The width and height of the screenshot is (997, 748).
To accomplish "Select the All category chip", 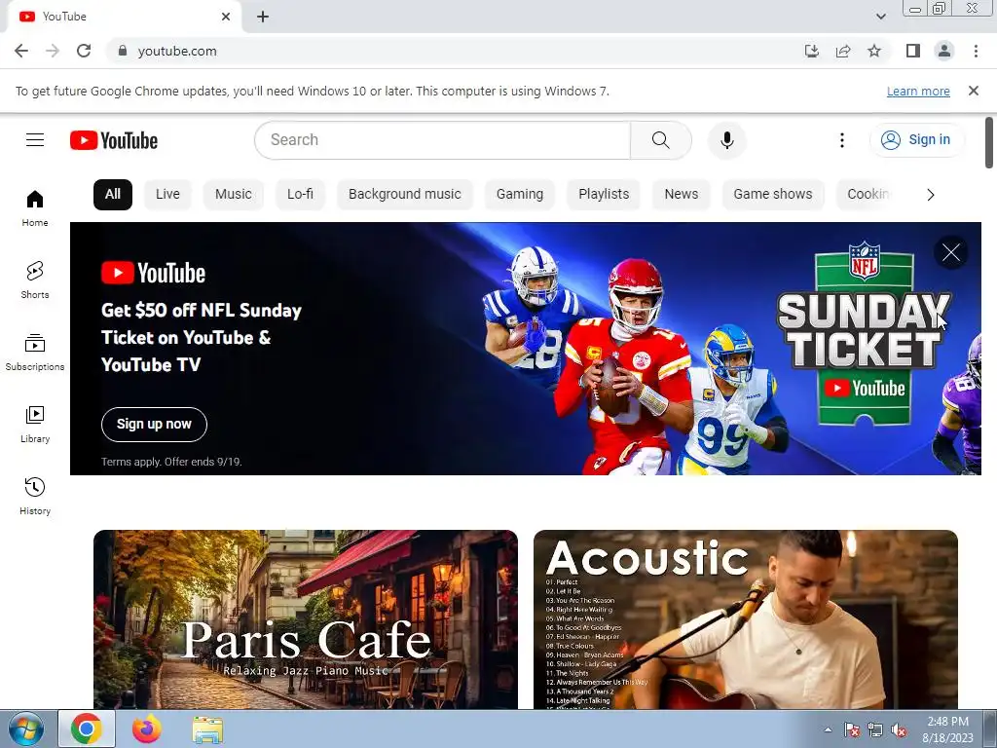I will tap(113, 195).
